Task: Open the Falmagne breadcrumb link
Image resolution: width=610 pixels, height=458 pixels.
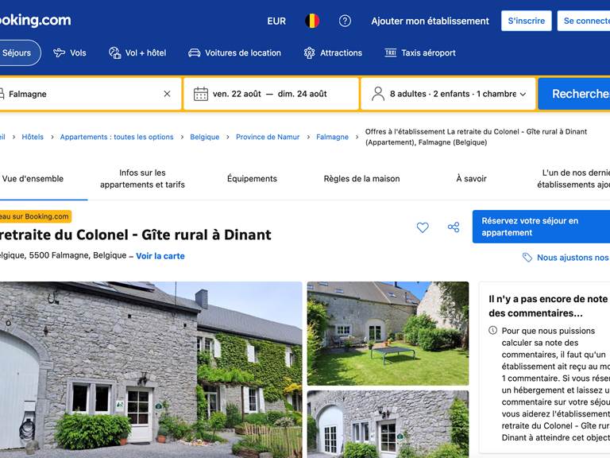Action: tap(332, 137)
